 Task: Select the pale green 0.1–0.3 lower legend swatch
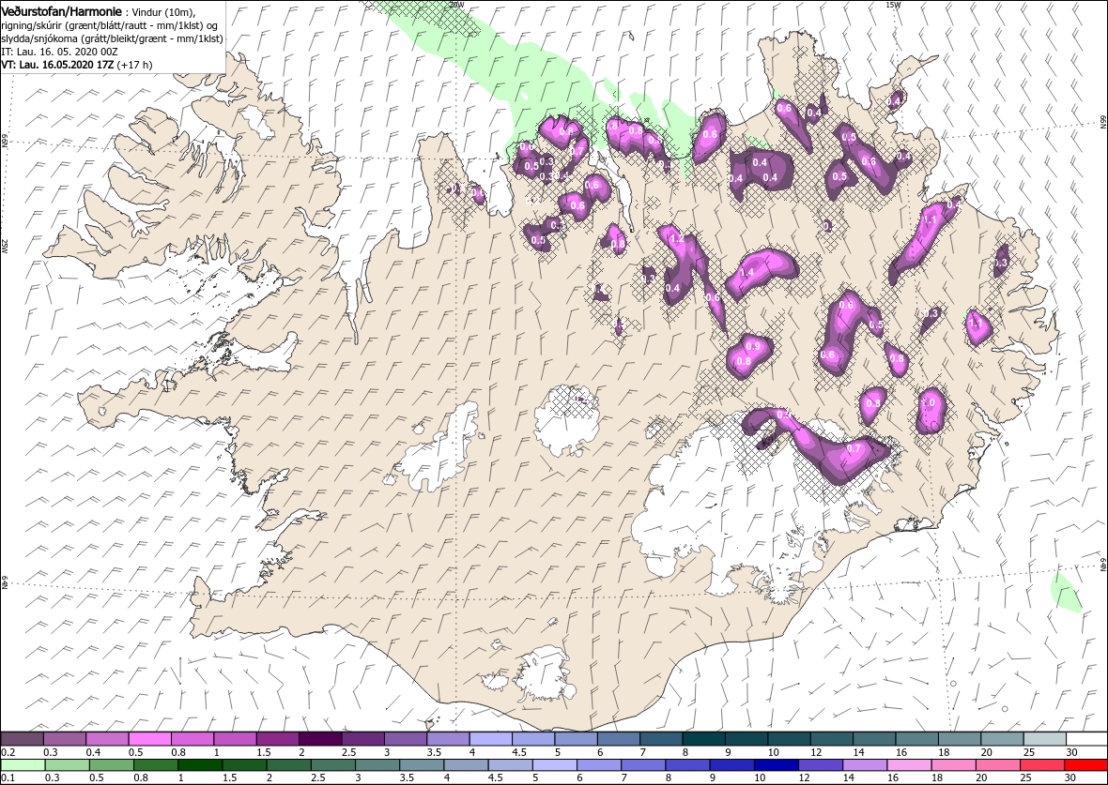click(23, 765)
